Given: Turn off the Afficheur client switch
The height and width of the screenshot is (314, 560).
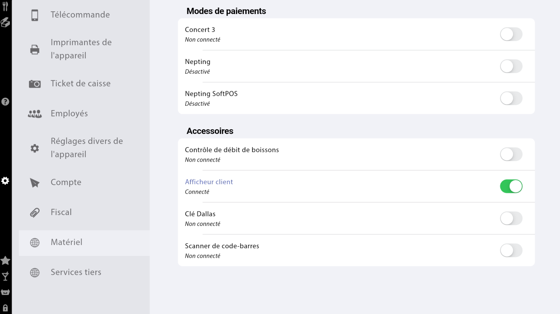Looking at the screenshot, I should click(x=511, y=186).
